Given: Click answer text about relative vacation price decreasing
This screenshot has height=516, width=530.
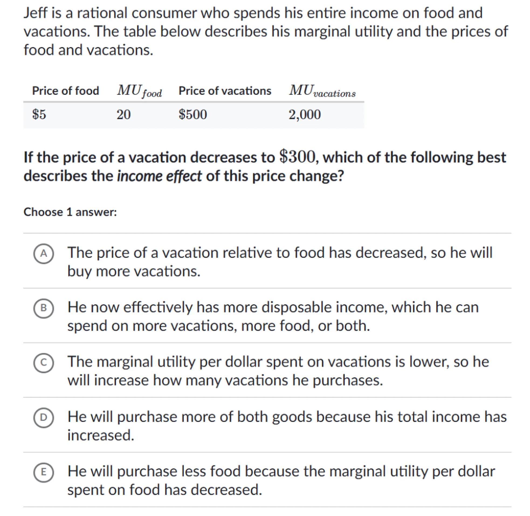Looking at the screenshot, I should tap(280, 262).
